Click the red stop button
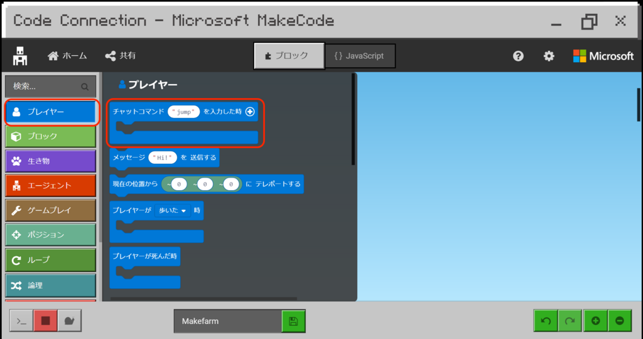Viewport: 643px width, 339px height. click(45, 321)
